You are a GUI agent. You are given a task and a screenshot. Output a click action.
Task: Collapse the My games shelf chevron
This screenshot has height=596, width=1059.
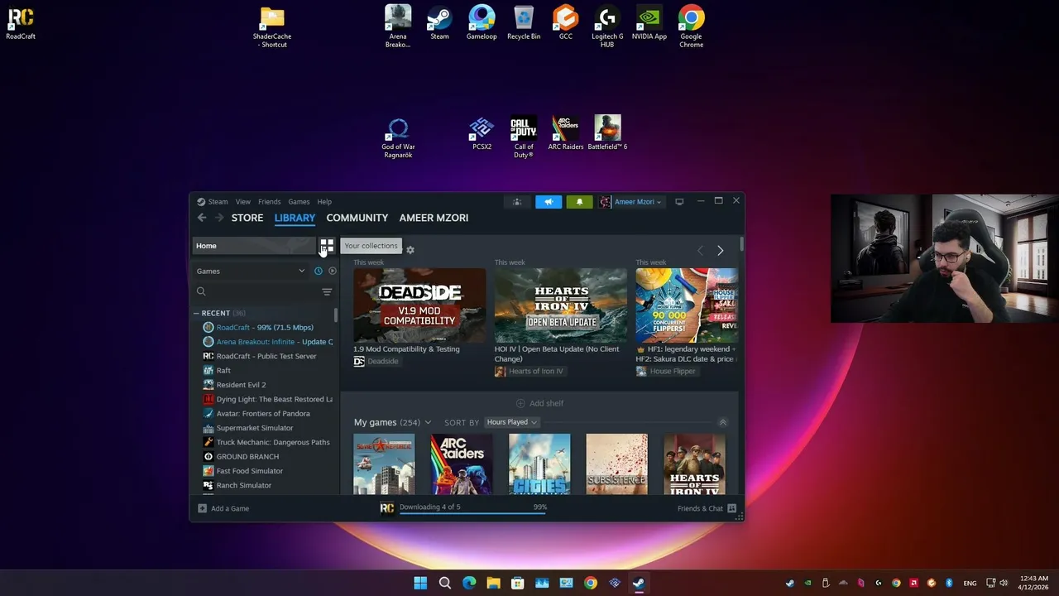[722, 422]
